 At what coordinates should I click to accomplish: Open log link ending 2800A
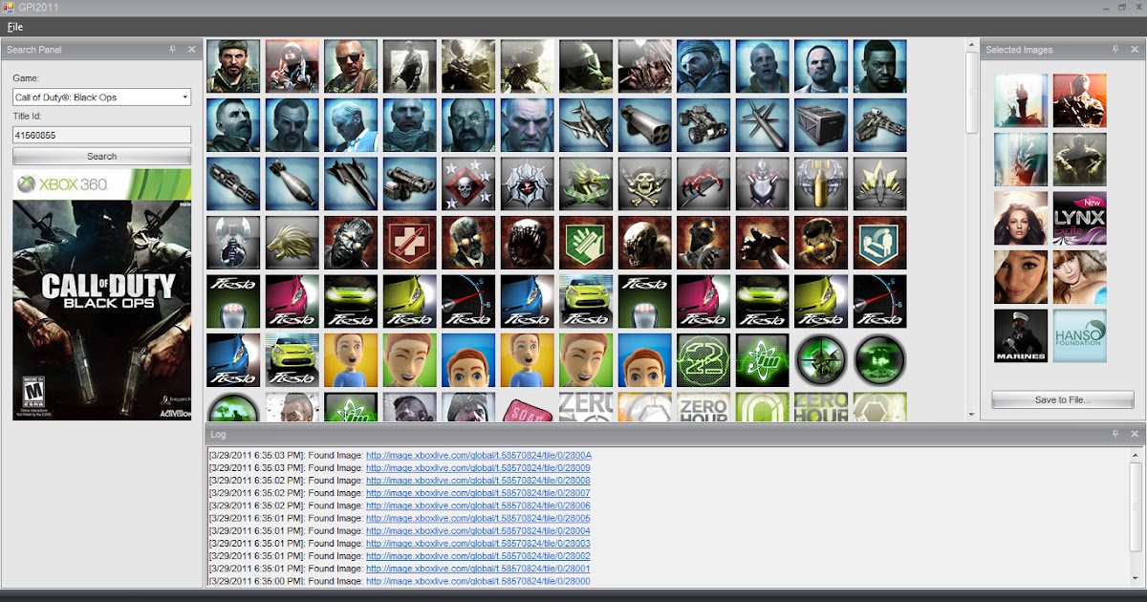click(479, 456)
